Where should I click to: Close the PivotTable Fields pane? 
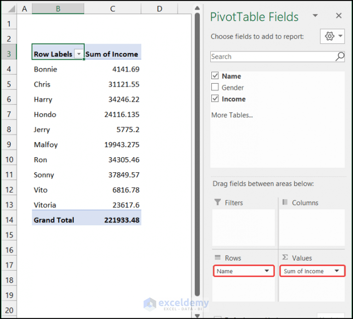(x=339, y=16)
